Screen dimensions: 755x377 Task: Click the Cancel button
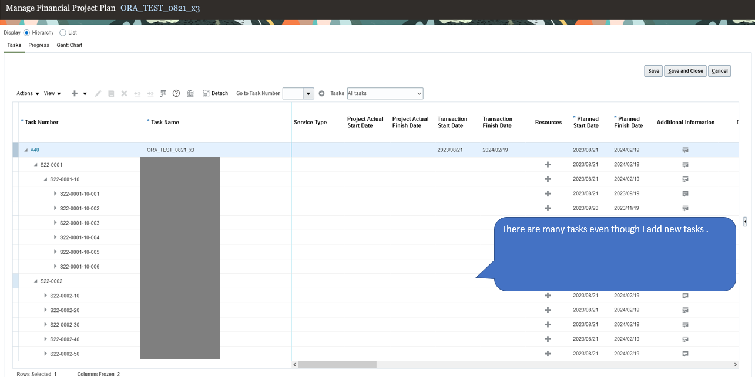[720, 71]
